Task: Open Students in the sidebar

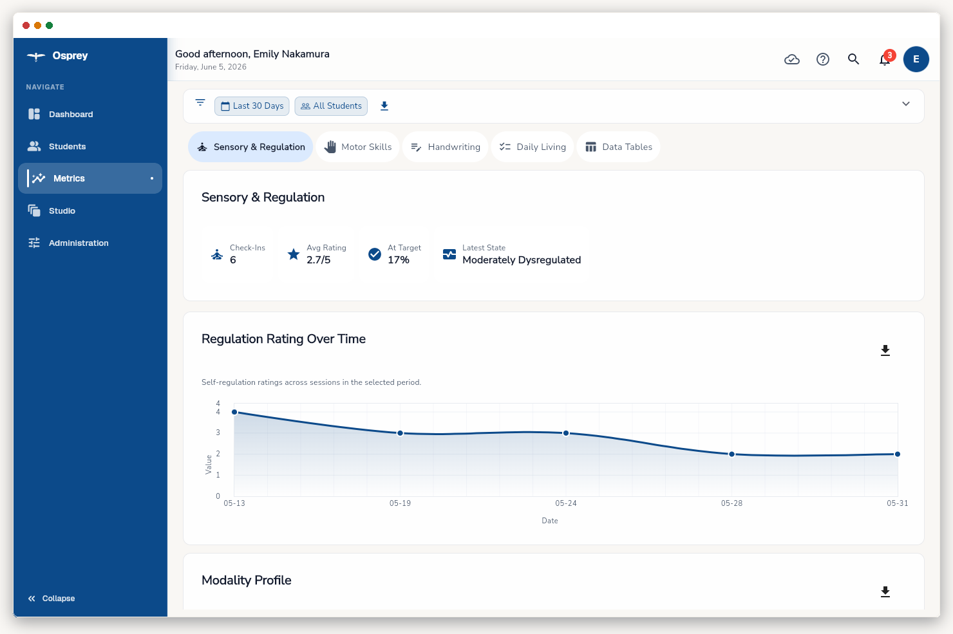Action: (x=90, y=146)
